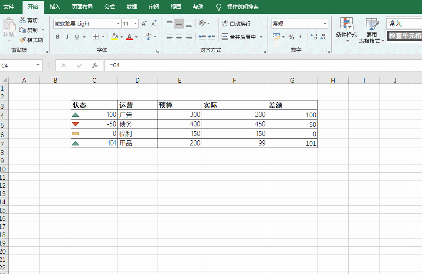Open the font name dropdown
The width and height of the screenshot is (422, 274).
118,24
